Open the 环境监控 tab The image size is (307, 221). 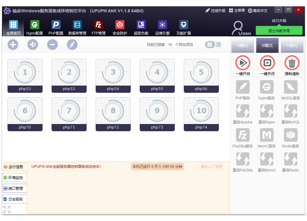click(15, 178)
